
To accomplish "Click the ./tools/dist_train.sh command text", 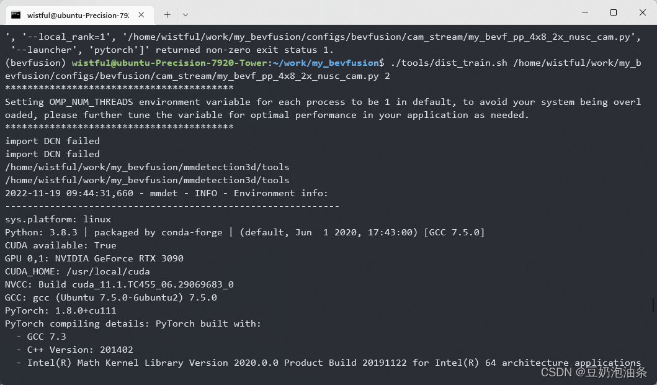I will pos(449,63).
